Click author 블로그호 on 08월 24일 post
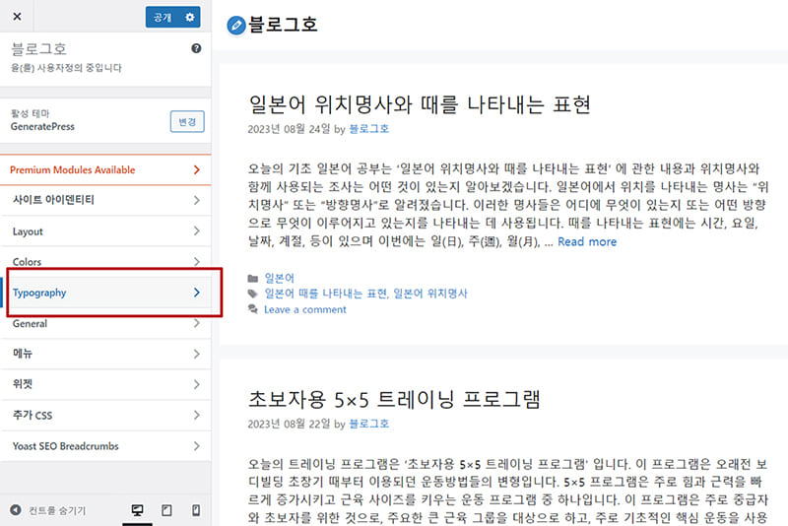This screenshot has height=526, width=788. coord(368,129)
